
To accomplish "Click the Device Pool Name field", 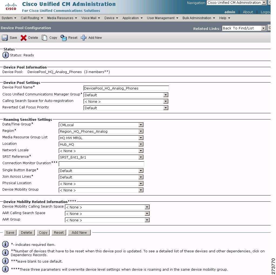I will [126, 88].
